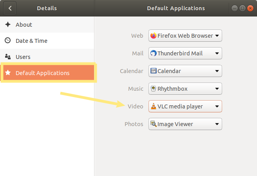Click the back arrow in the Details header

point(10,8)
